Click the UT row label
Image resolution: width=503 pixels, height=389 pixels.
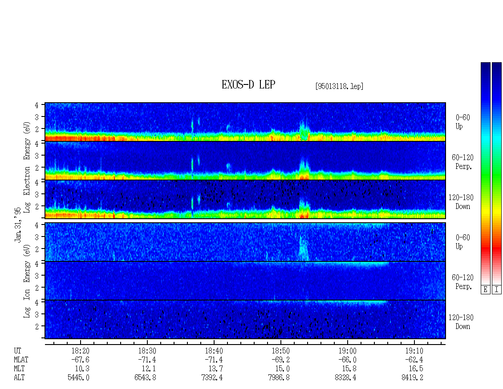tap(18, 351)
